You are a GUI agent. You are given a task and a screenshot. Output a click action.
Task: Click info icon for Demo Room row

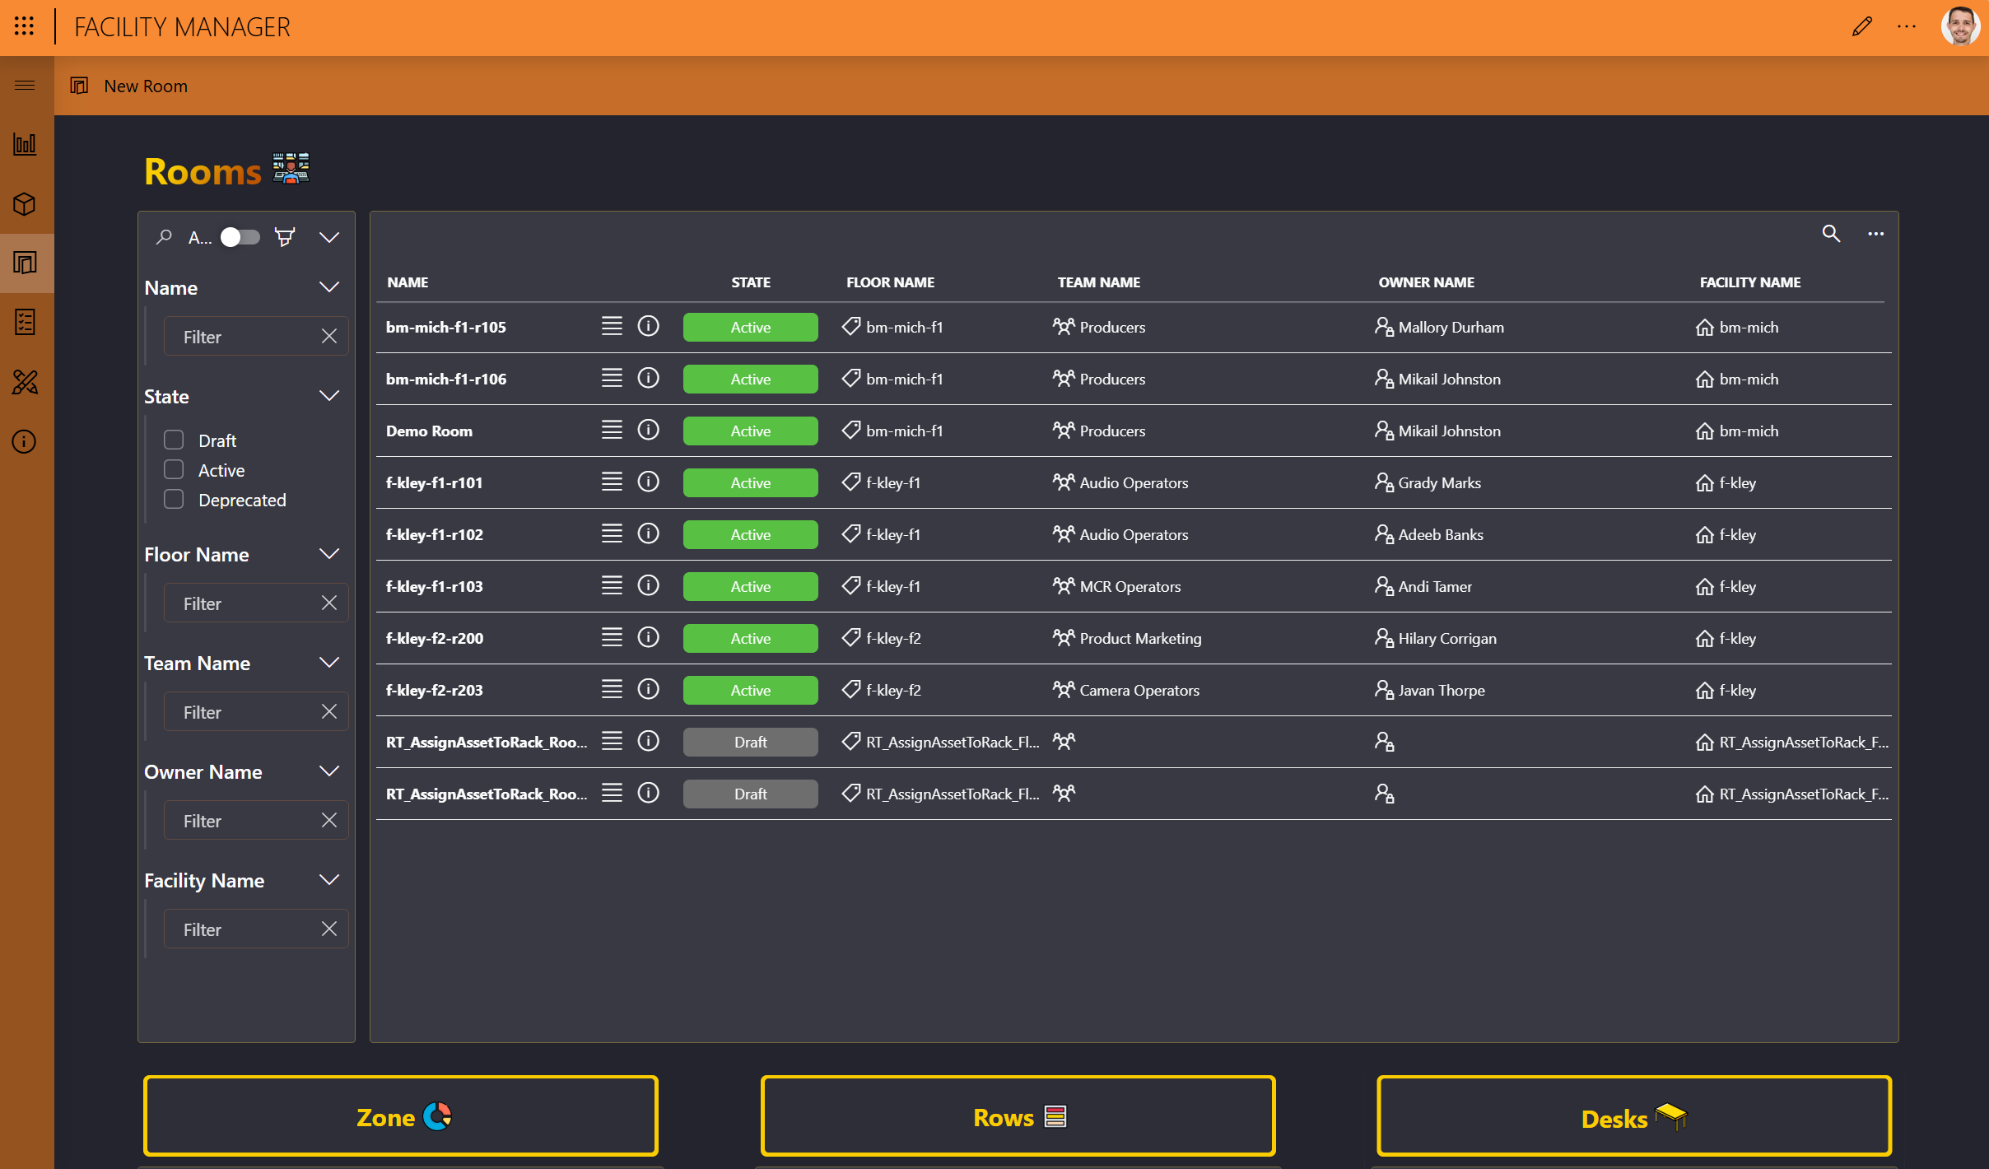tap(648, 431)
